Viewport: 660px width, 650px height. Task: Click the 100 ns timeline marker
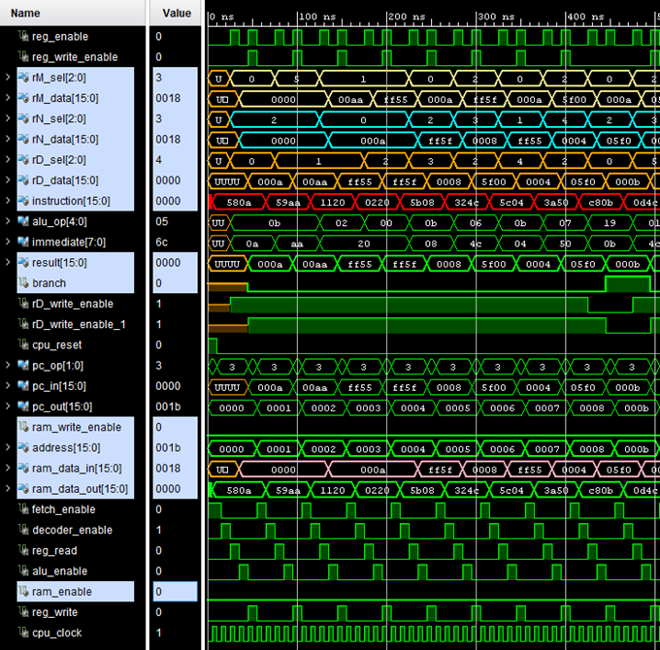click(x=317, y=16)
